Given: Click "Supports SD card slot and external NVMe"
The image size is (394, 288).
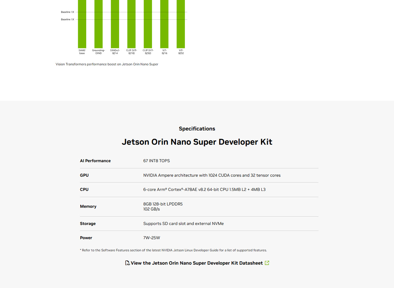Looking at the screenshot, I should click(184, 223).
